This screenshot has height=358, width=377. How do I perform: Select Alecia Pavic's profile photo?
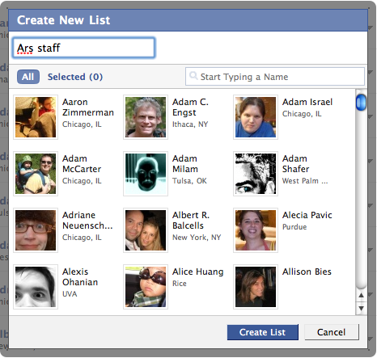pos(256,230)
